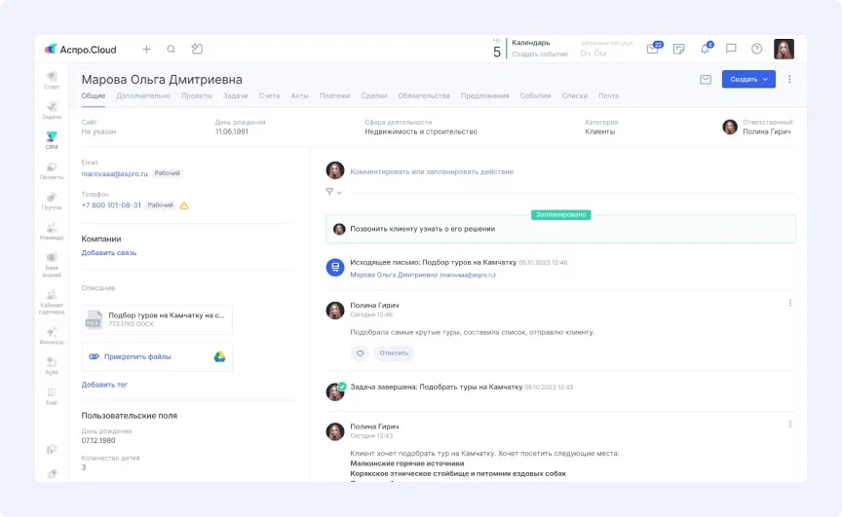Open the notes icon in top bar
The height and width of the screenshot is (517, 842).
tap(678, 49)
